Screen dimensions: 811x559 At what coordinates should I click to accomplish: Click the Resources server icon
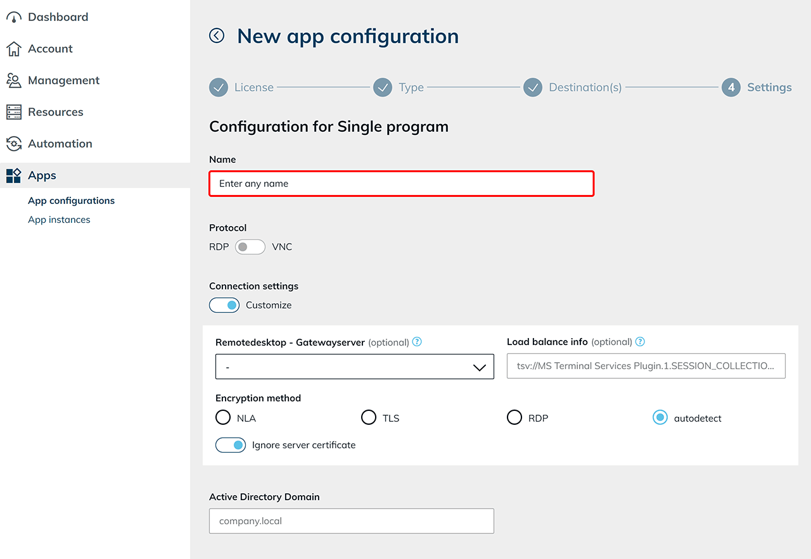pyautogui.click(x=13, y=112)
